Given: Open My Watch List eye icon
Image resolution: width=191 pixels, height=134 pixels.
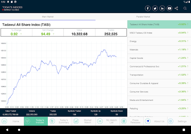Looking at the screenshot, I should click(x=100, y=121).
